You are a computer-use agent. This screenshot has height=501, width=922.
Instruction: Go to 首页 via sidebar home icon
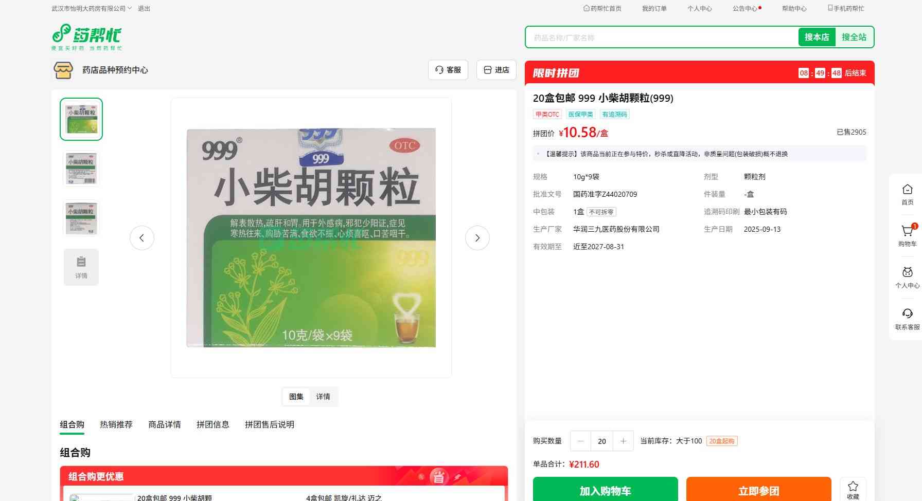[x=907, y=194]
